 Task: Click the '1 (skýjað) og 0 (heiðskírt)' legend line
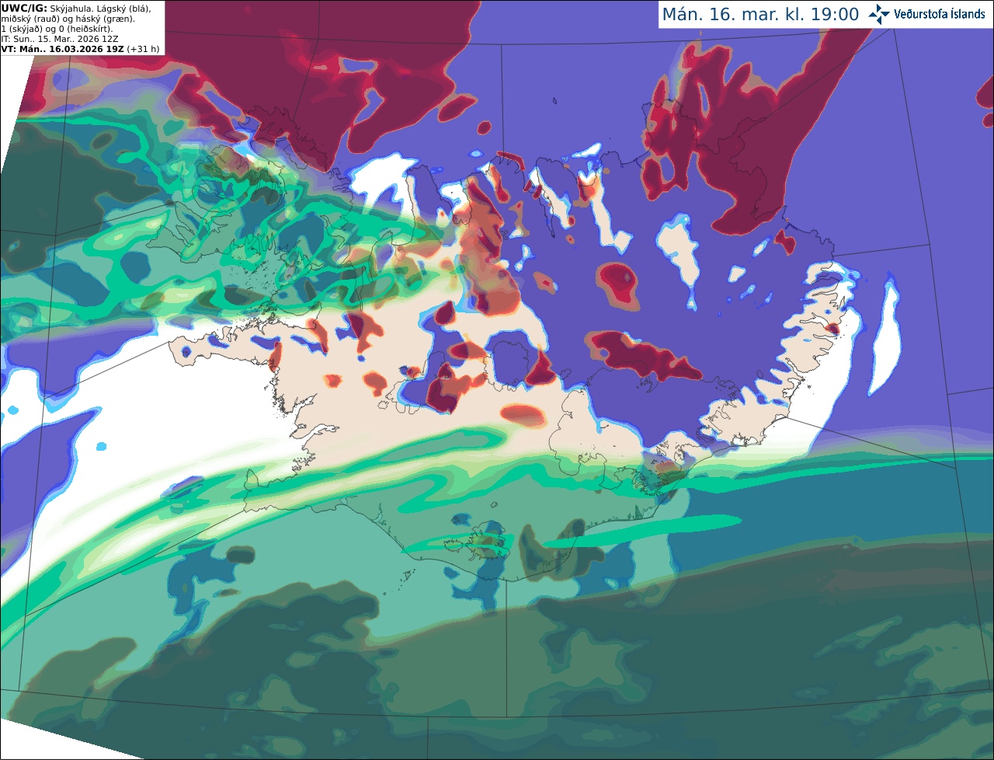pyautogui.click(x=57, y=29)
